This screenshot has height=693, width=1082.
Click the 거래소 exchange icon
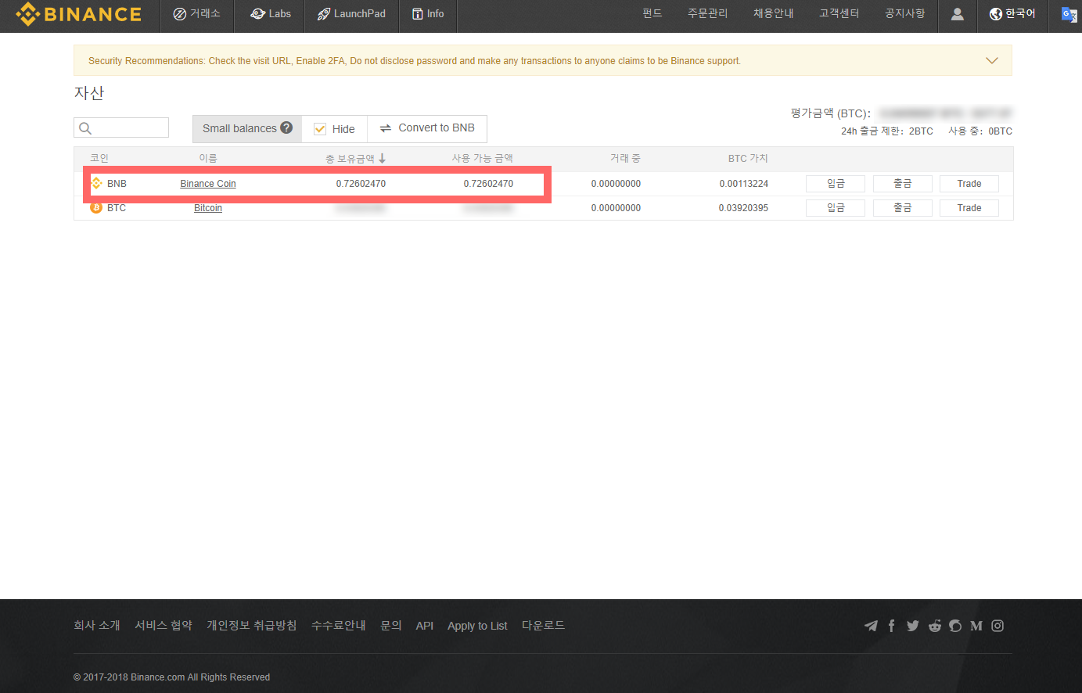(182, 13)
